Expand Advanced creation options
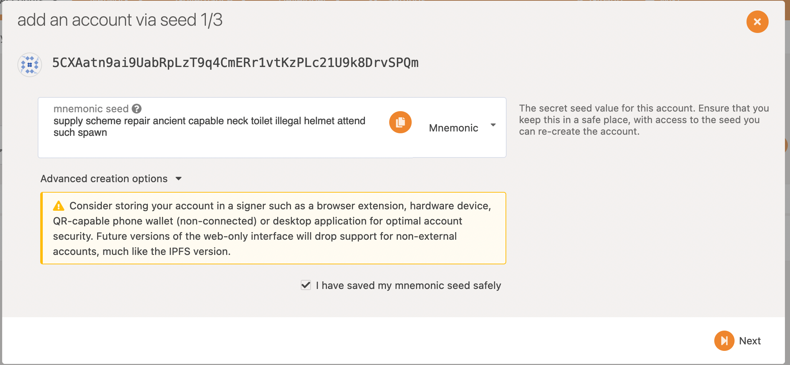The image size is (790, 365). point(111,179)
